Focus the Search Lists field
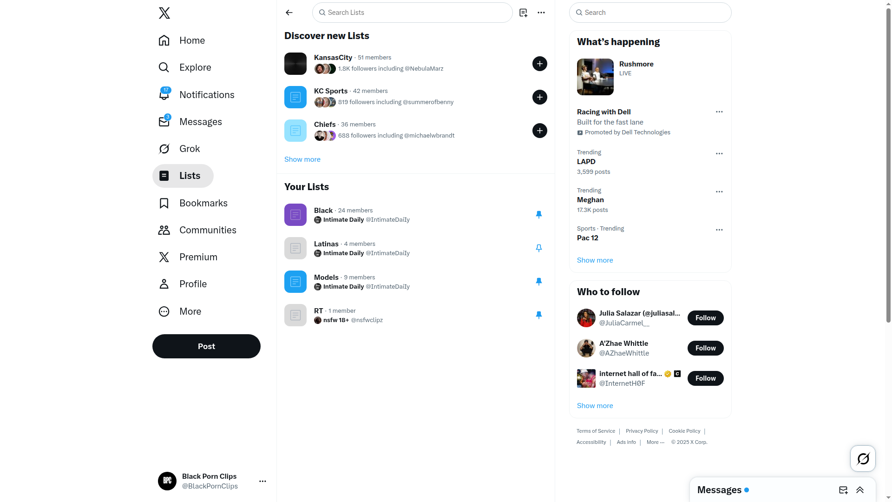892x502 pixels. pos(413,13)
